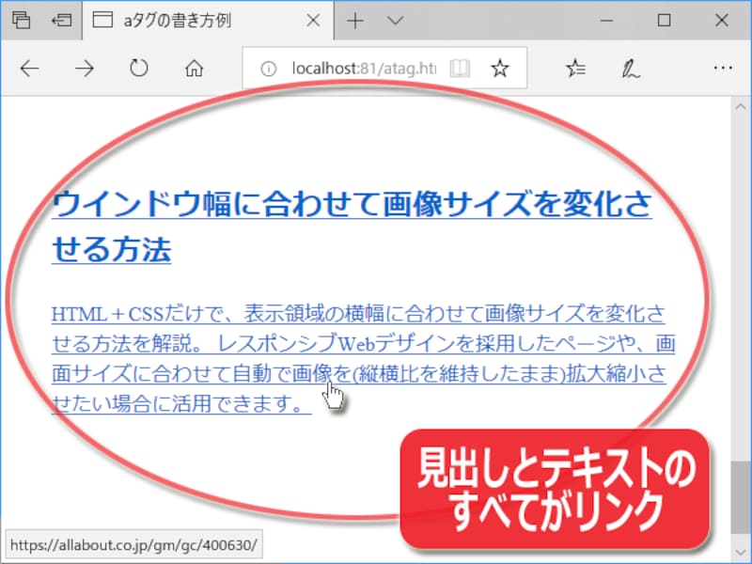
Task: Start a Web Note with the pen icon
Action: (x=629, y=68)
